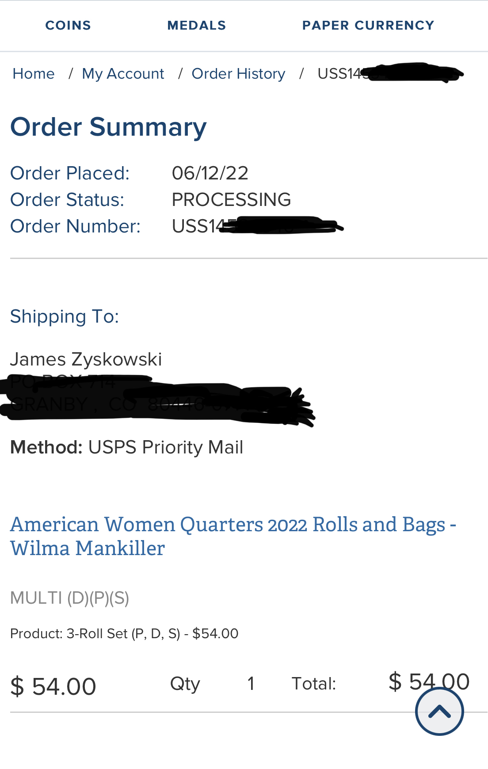488x769 pixels.
Task: Click recipient name James Zyskowski
Action: [86, 359]
